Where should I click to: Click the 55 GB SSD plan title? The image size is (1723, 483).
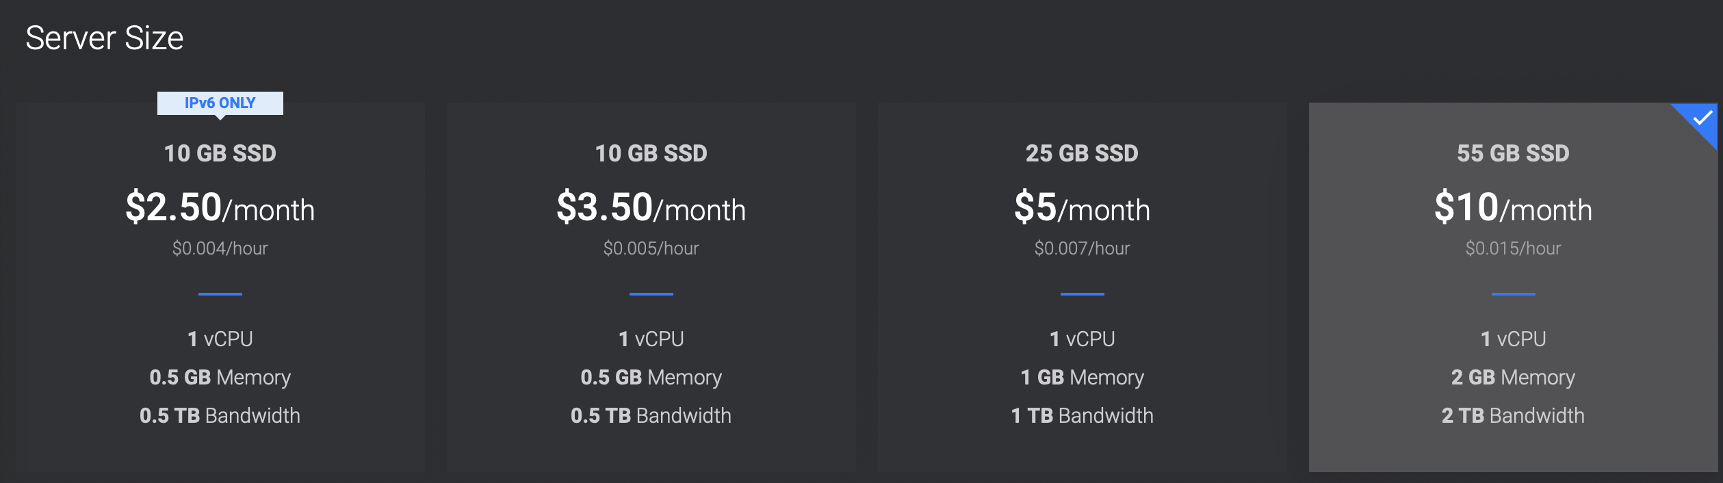point(1513,153)
